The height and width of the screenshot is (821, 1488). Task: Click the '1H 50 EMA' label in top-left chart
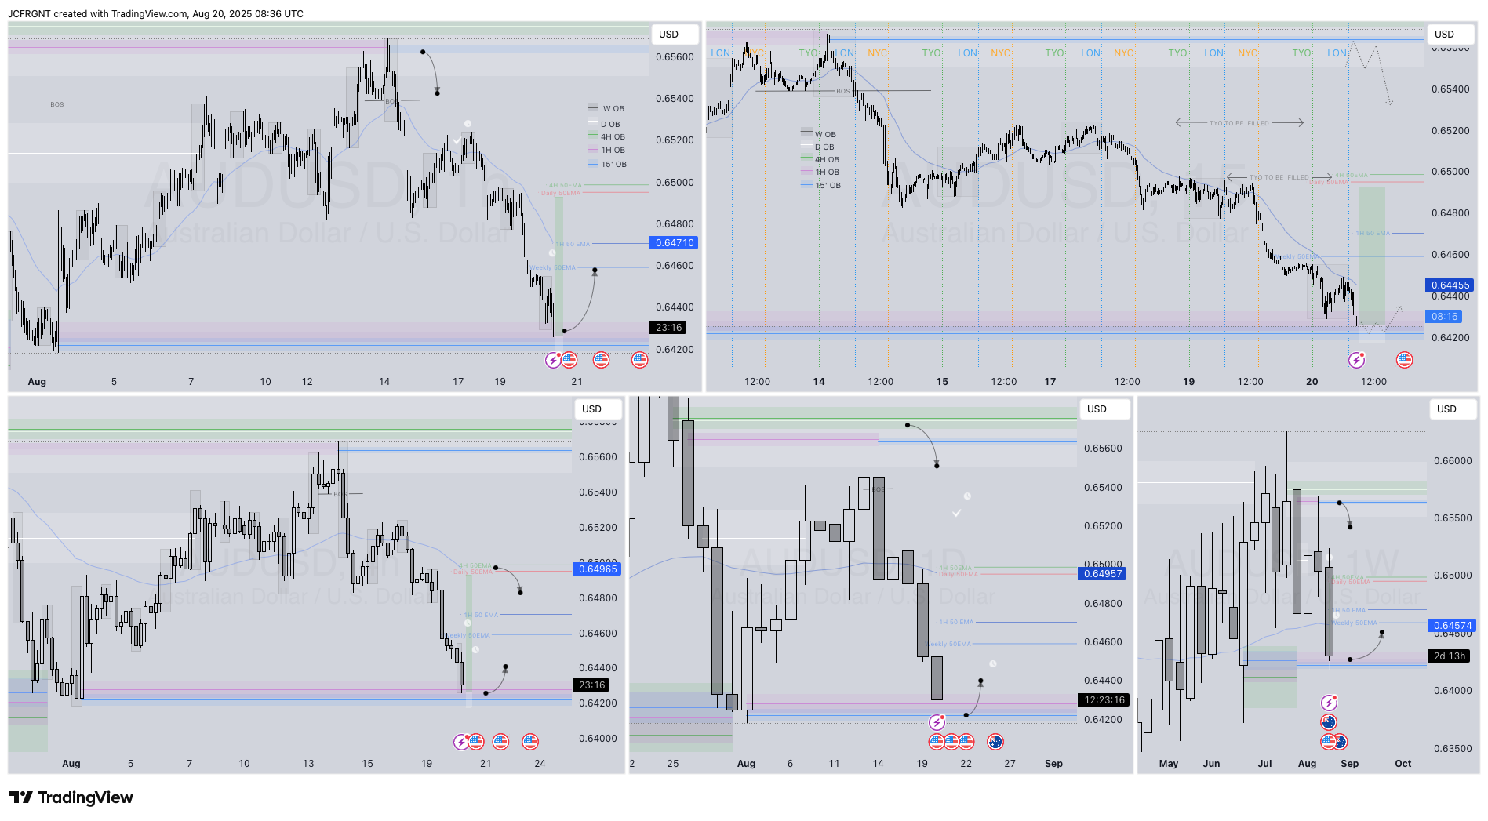573,244
